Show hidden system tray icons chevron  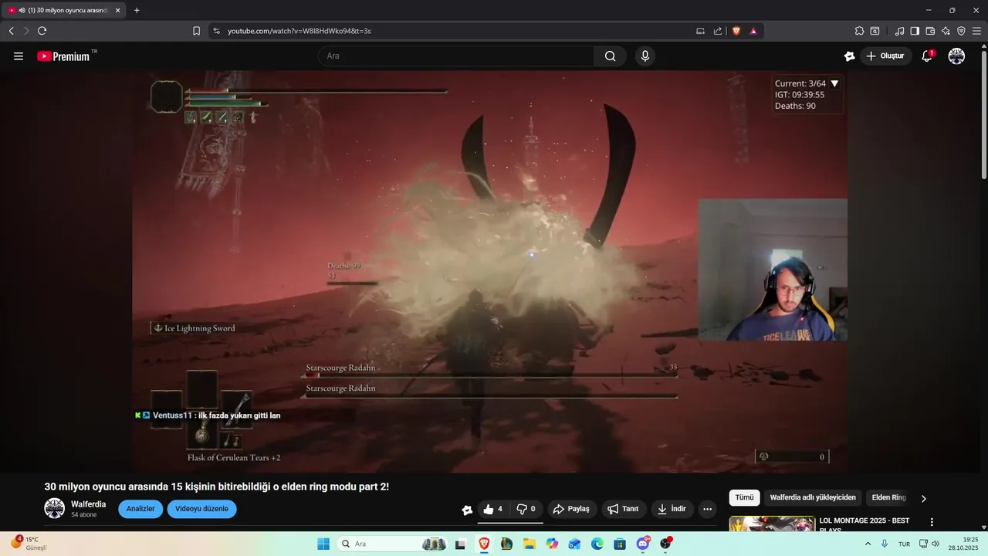point(868,544)
